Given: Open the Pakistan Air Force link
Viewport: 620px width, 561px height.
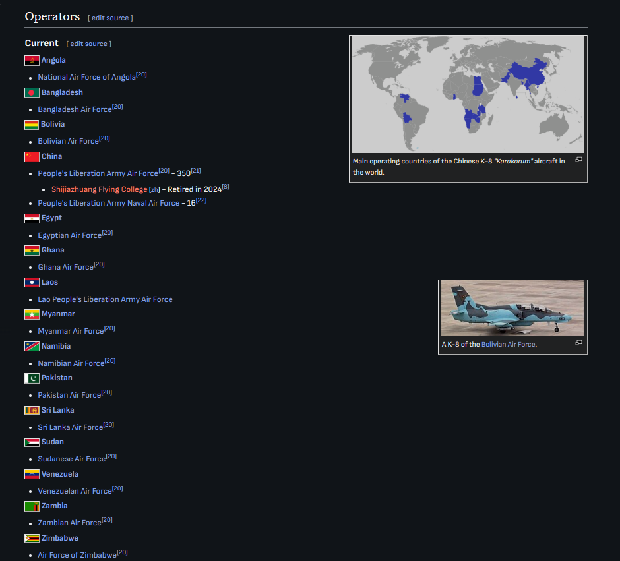Looking at the screenshot, I should point(69,396).
